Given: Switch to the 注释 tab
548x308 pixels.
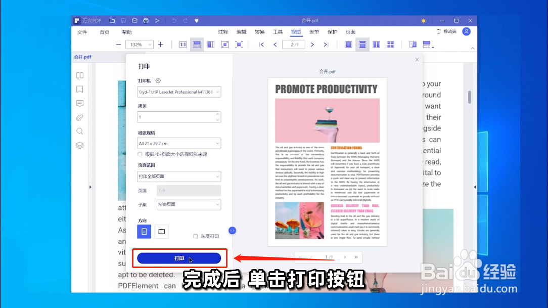Looking at the screenshot, I should [x=223, y=32].
